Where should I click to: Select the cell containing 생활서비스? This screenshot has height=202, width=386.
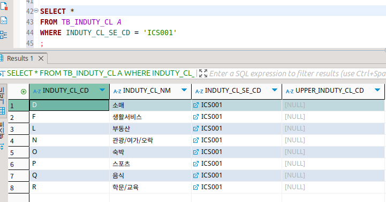pos(150,117)
